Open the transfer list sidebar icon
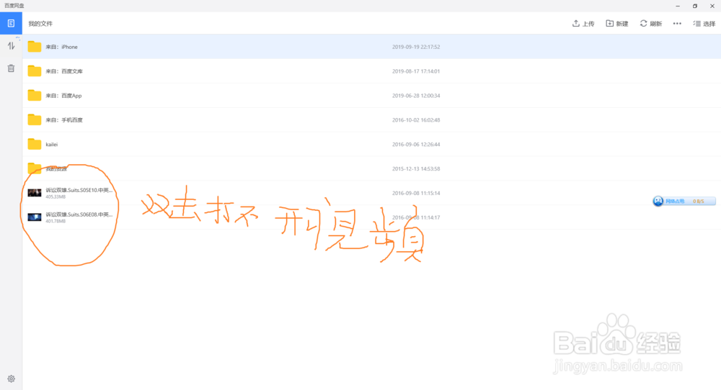Image resolution: width=721 pixels, height=390 pixels. pyautogui.click(x=11, y=46)
